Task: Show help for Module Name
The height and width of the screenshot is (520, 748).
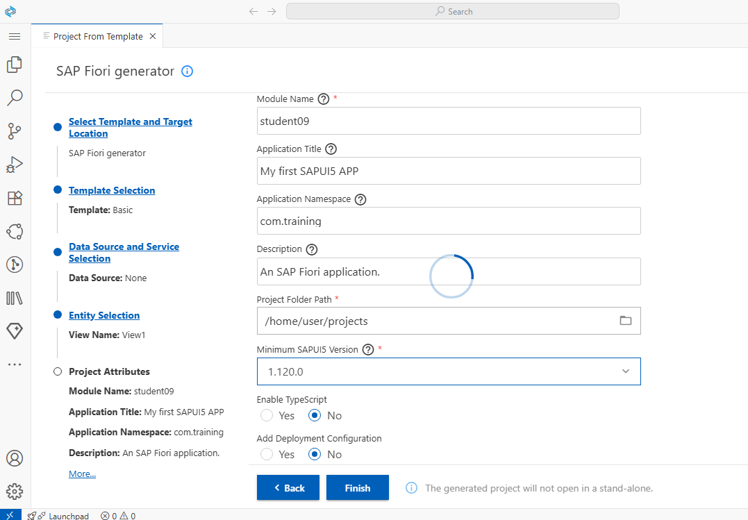Action: [324, 99]
